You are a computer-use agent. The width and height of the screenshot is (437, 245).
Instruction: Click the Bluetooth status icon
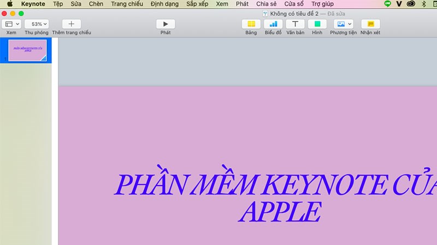tap(424, 4)
